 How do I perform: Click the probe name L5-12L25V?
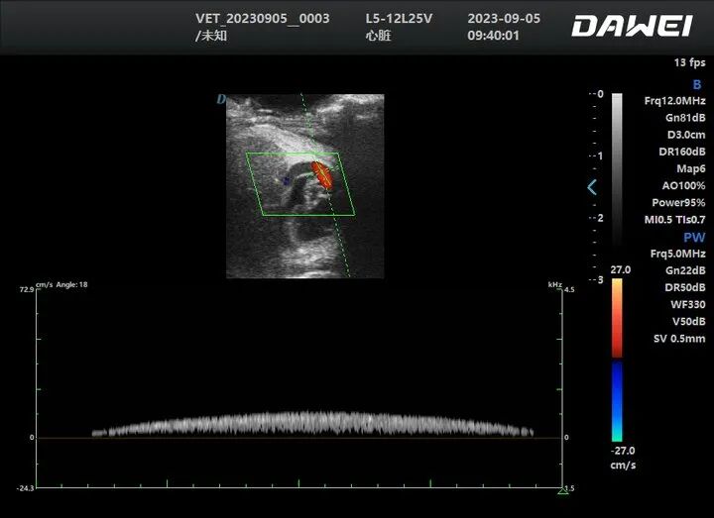[399, 18]
